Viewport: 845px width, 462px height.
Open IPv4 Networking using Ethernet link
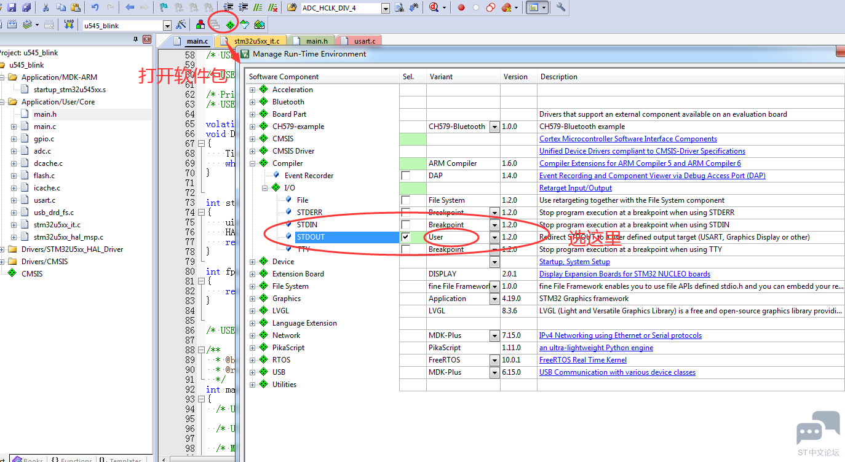pos(621,335)
